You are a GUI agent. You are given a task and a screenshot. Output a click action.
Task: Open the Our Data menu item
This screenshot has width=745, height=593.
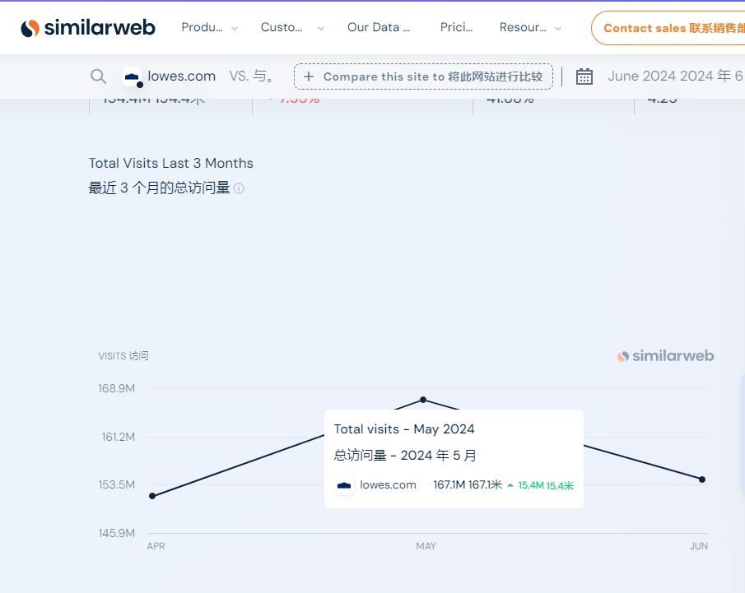click(379, 27)
